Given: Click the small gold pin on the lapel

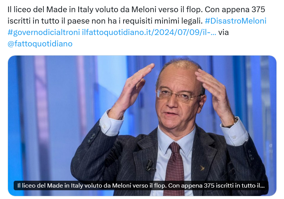Looking at the screenshot, I should 202,168.
